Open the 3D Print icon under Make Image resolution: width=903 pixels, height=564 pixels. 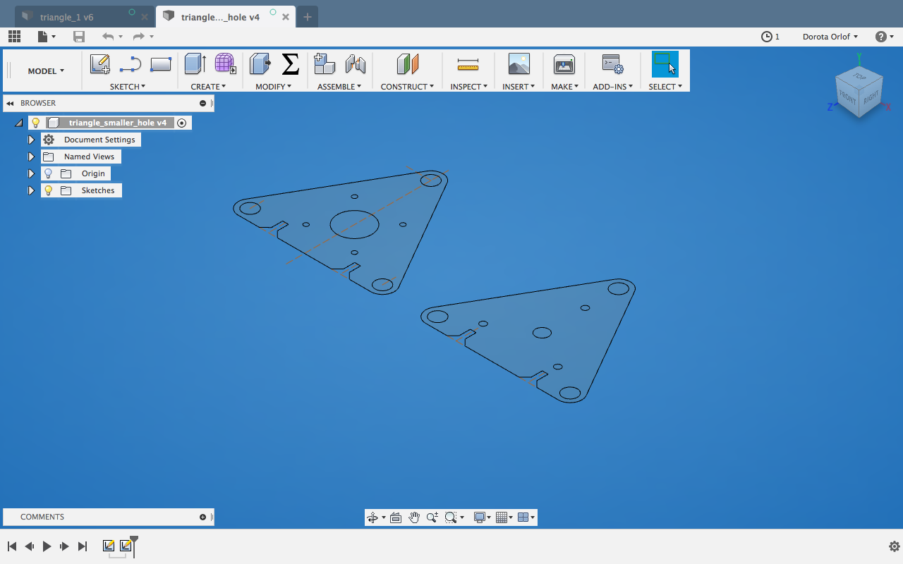coord(564,64)
